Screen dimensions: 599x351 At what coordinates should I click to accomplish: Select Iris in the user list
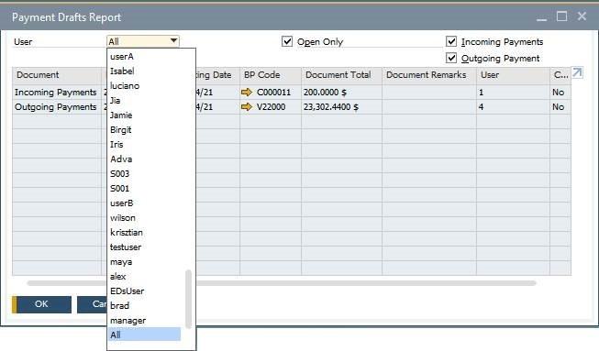pos(144,145)
